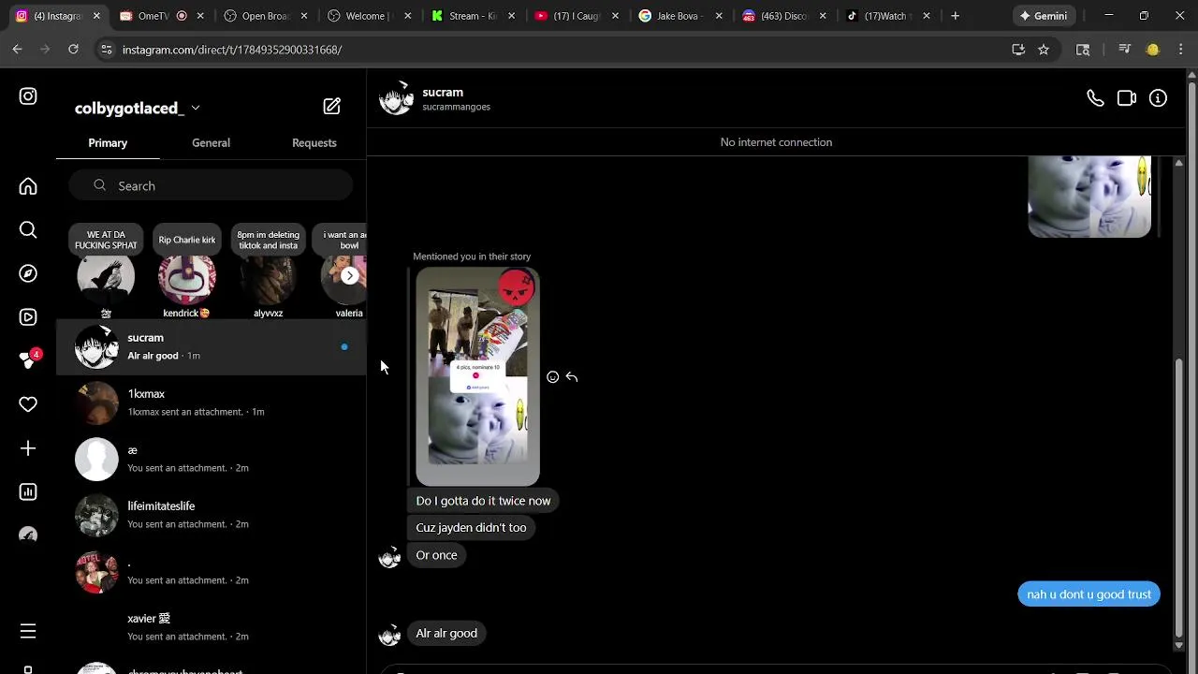Bookmark this page with the star icon
This screenshot has height=674, width=1198.
coord(1044,50)
